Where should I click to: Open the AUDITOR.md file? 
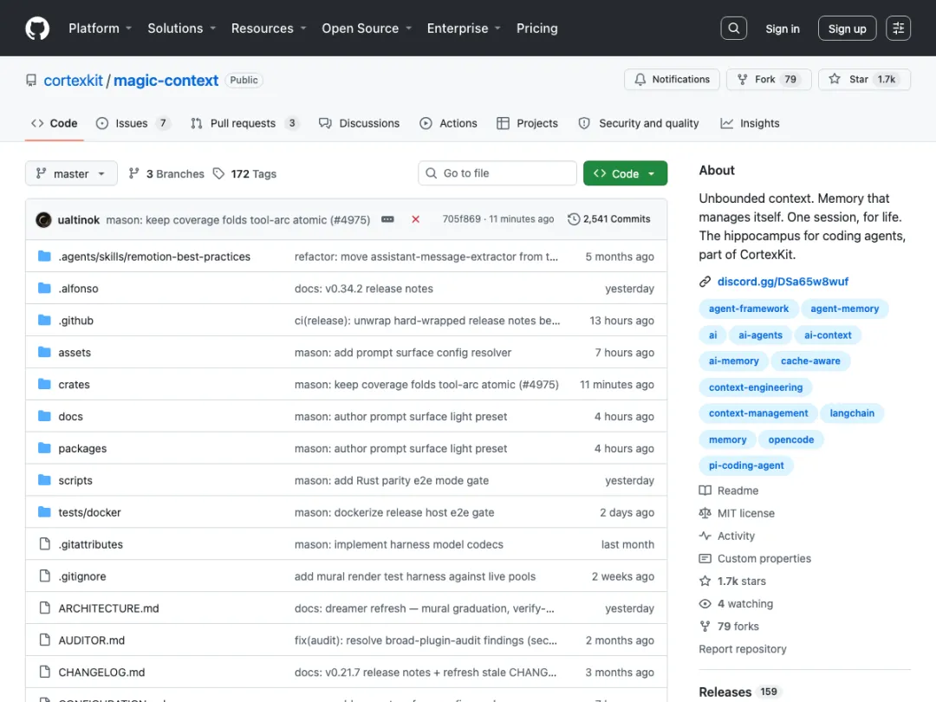pos(91,640)
